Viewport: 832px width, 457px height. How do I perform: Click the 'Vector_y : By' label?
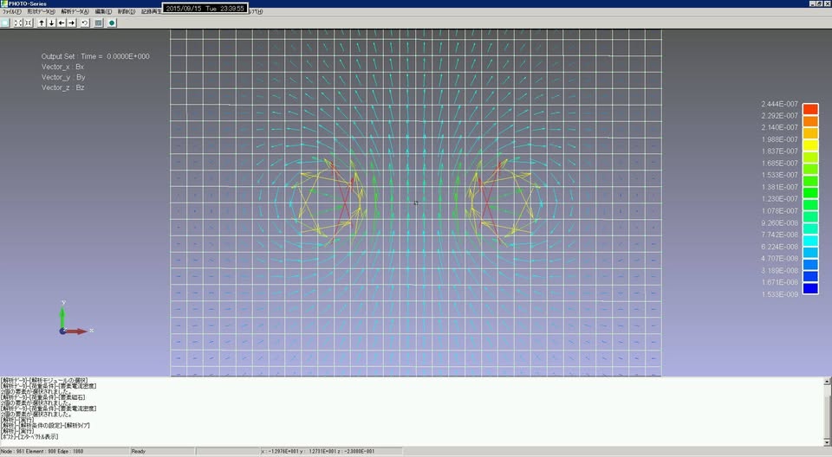tap(63, 77)
